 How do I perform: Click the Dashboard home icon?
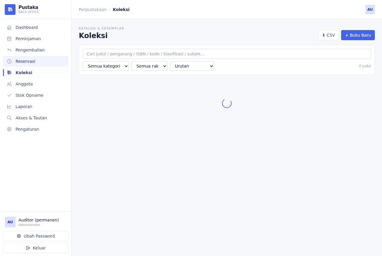click(9, 27)
